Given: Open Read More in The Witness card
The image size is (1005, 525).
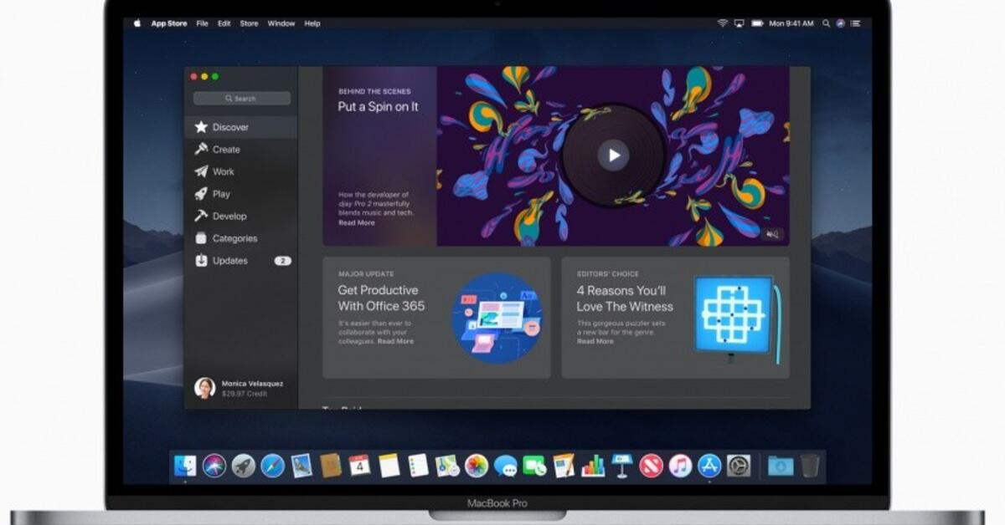Looking at the screenshot, I should [x=595, y=341].
